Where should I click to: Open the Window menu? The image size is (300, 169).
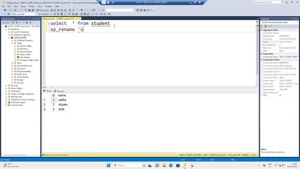point(48,6)
